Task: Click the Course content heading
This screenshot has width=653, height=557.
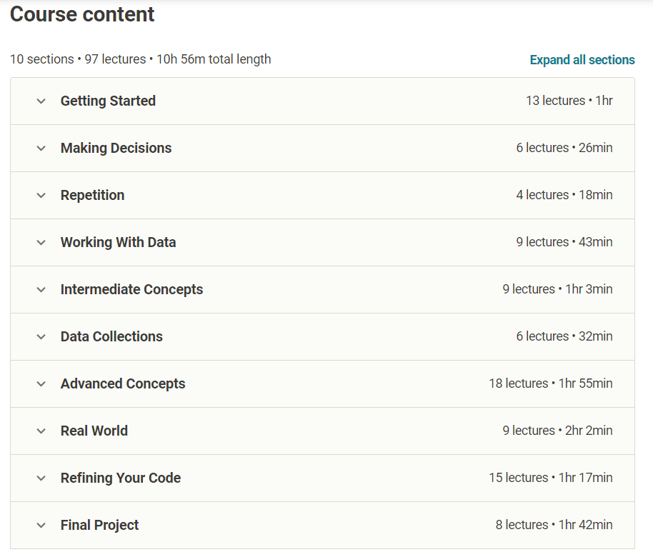Action: pyautogui.click(x=82, y=14)
